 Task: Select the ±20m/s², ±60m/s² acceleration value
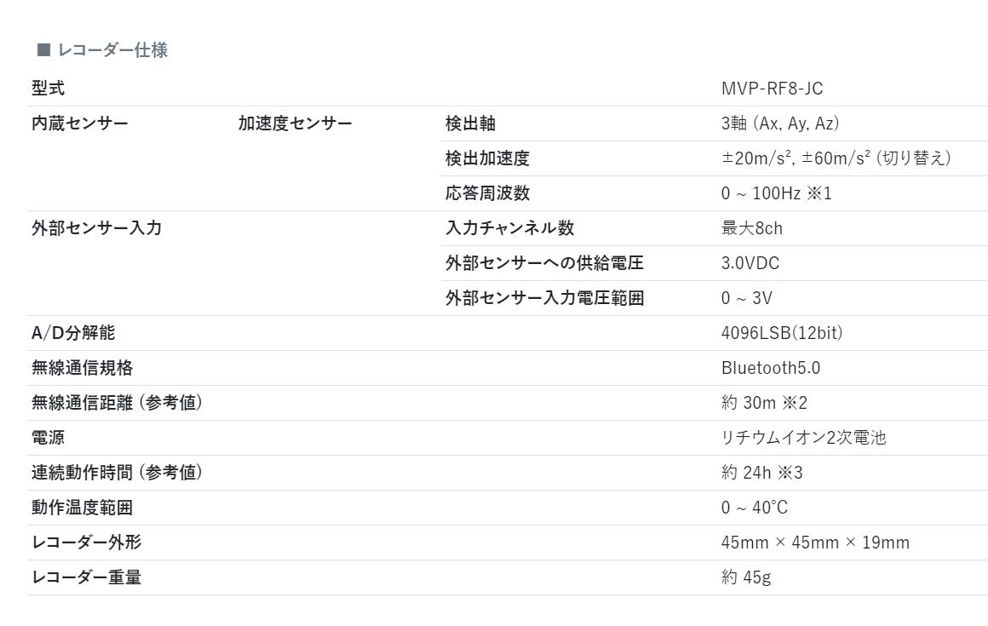pyautogui.click(x=836, y=158)
